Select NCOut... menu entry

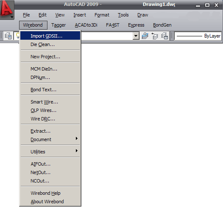(x=50, y=181)
